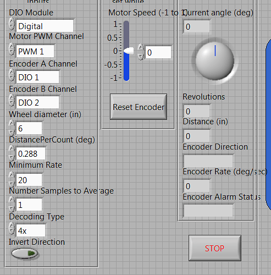Toggle the Invert Direction switch
Image resolution: width=271 pixels, height=275 pixels.
[x=25, y=254]
